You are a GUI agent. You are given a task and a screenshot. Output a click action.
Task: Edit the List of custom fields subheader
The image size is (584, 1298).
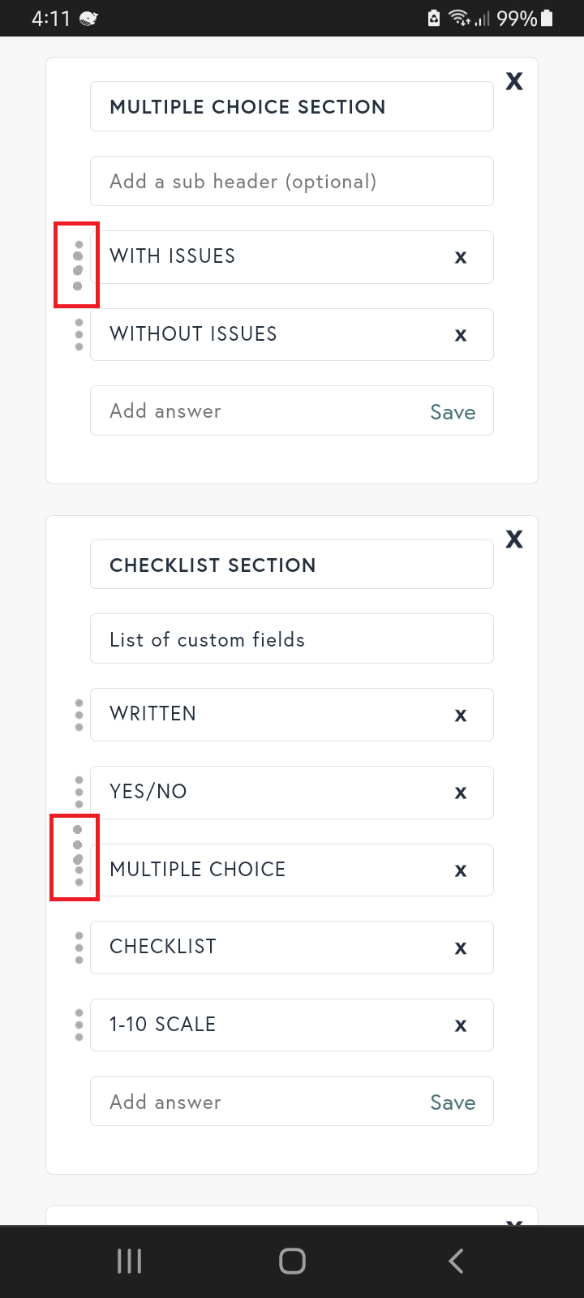pos(291,639)
